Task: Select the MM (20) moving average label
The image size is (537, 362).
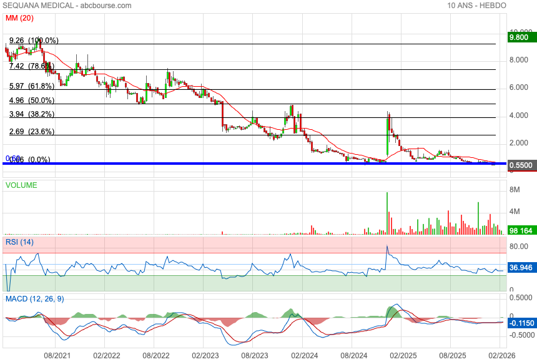Action: pyautogui.click(x=20, y=18)
